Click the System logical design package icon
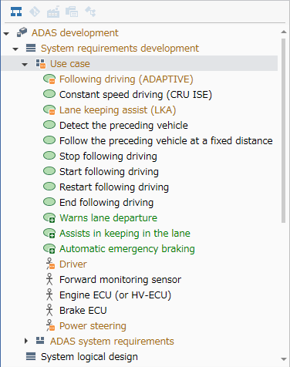290x367 pixels. pos(31,356)
